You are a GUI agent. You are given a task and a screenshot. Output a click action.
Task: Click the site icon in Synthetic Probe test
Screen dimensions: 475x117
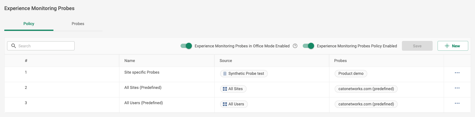pyautogui.click(x=225, y=74)
